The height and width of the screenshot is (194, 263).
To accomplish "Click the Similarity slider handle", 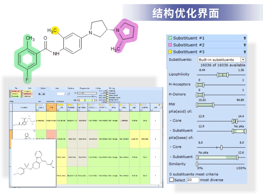I will (197, 164).
